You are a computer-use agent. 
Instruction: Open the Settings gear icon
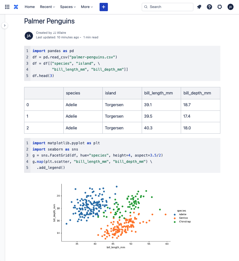(x=220, y=7)
